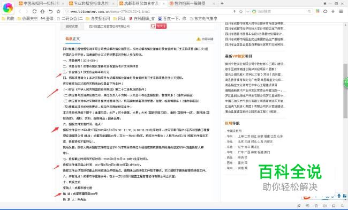This screenshot has height=210, width=348.
Task: Click the 内容纠错 warning link
Action: (205, 39)
